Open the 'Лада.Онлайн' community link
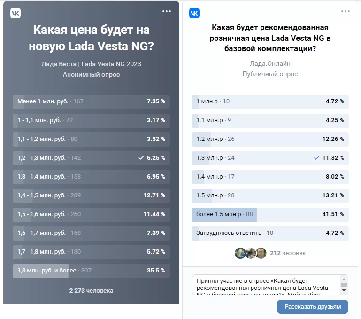Viewport: 361px width, 319px height. (270, 64)
